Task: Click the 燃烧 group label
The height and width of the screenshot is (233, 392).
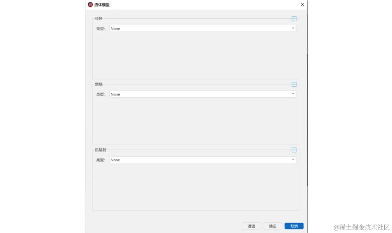Action: tap(99, 84)
